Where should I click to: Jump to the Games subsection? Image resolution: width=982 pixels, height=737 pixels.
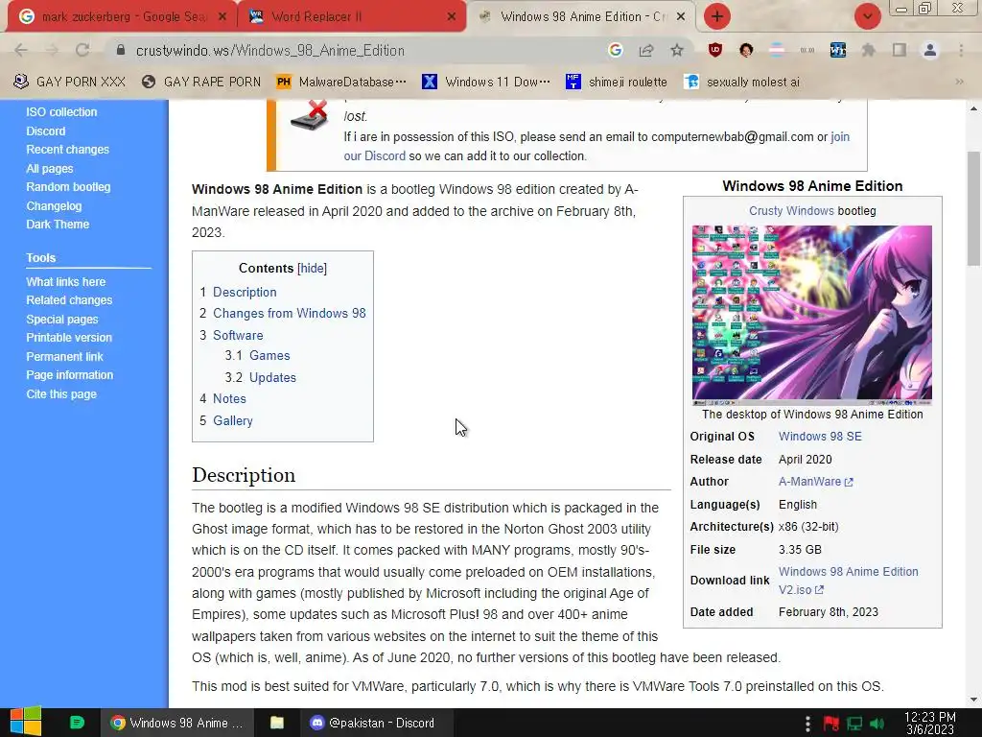[x=269, y=355]
